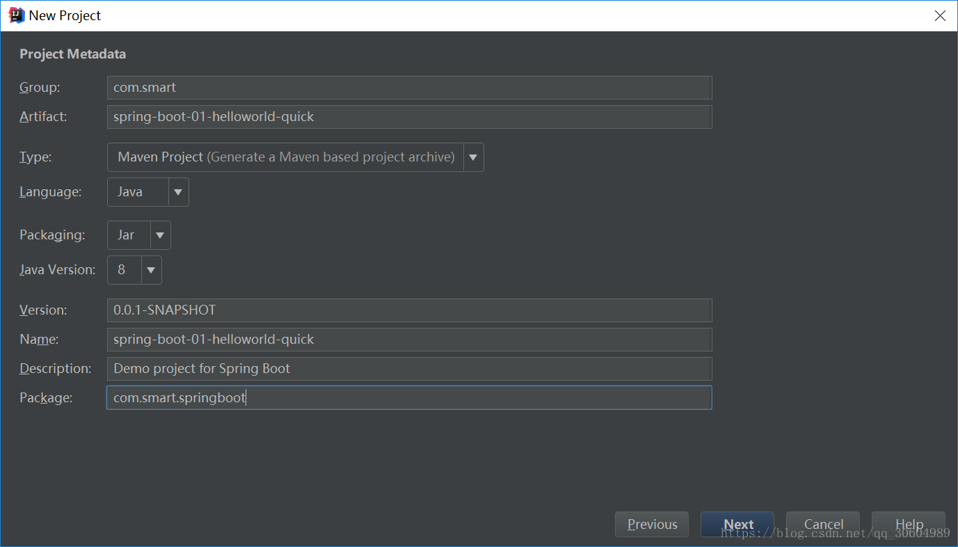The width and height of the screenshot is (958, 547).
Task: Click the Version input field
Action: (x=409, y=310)
